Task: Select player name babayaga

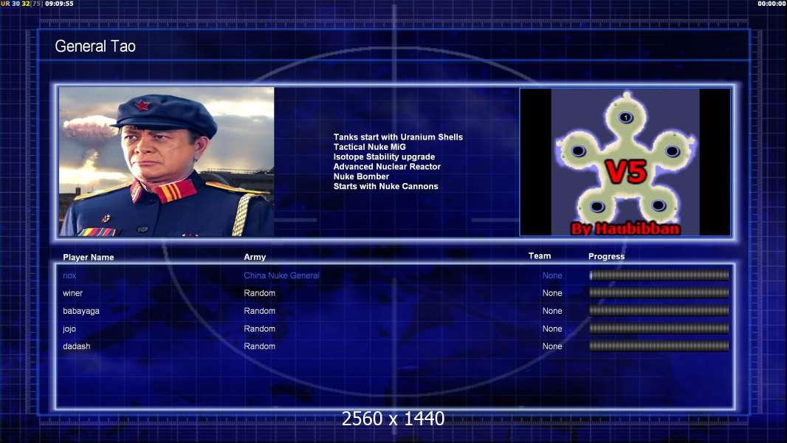Action: pos(80,311)
